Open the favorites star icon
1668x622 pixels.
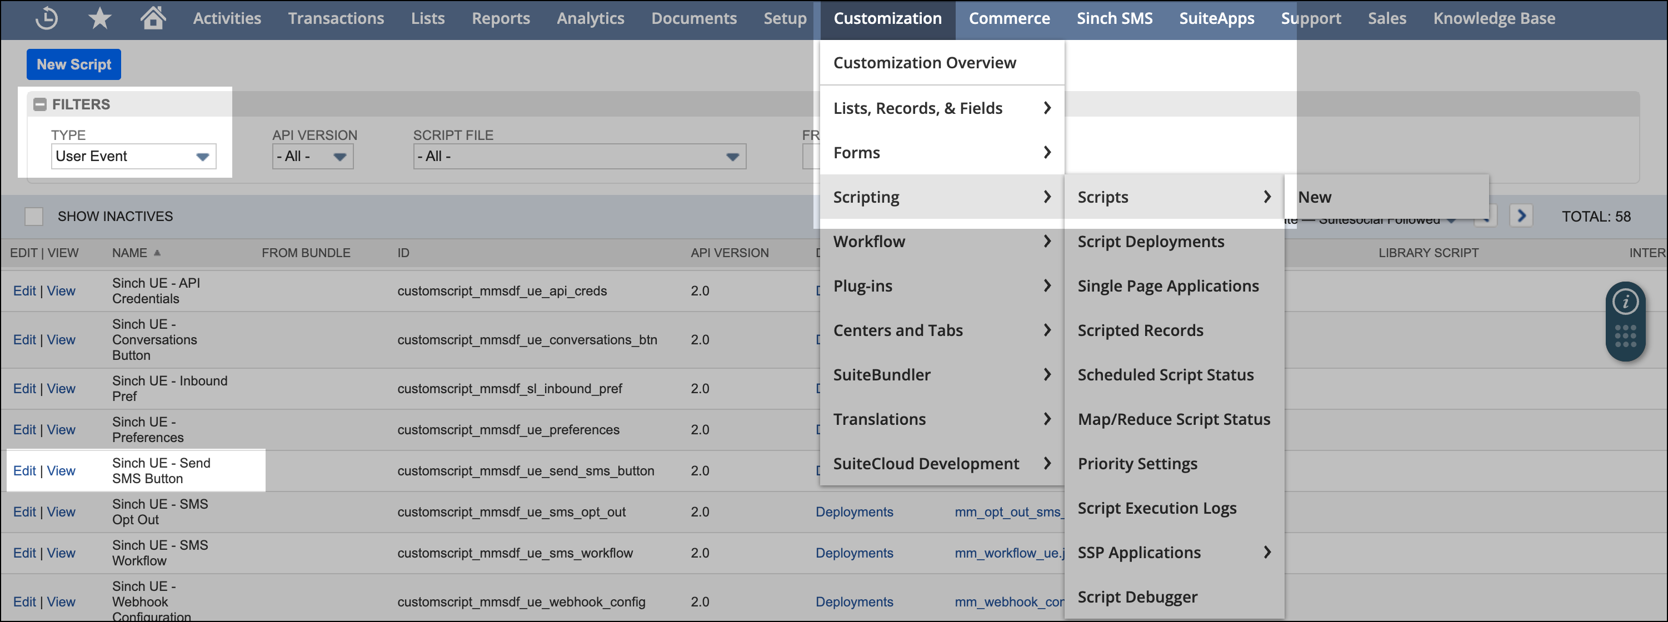point(99,18)
